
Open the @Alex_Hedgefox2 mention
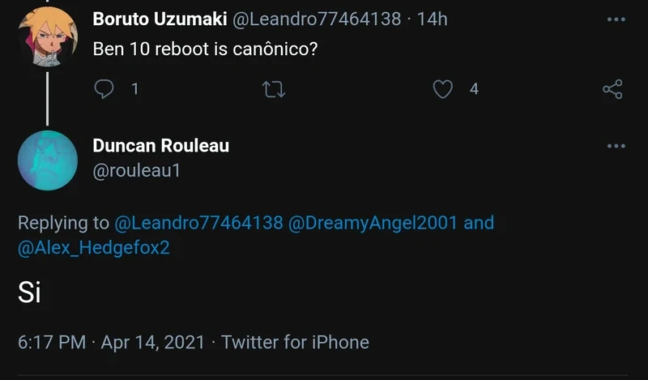click(x=94, y=248)
